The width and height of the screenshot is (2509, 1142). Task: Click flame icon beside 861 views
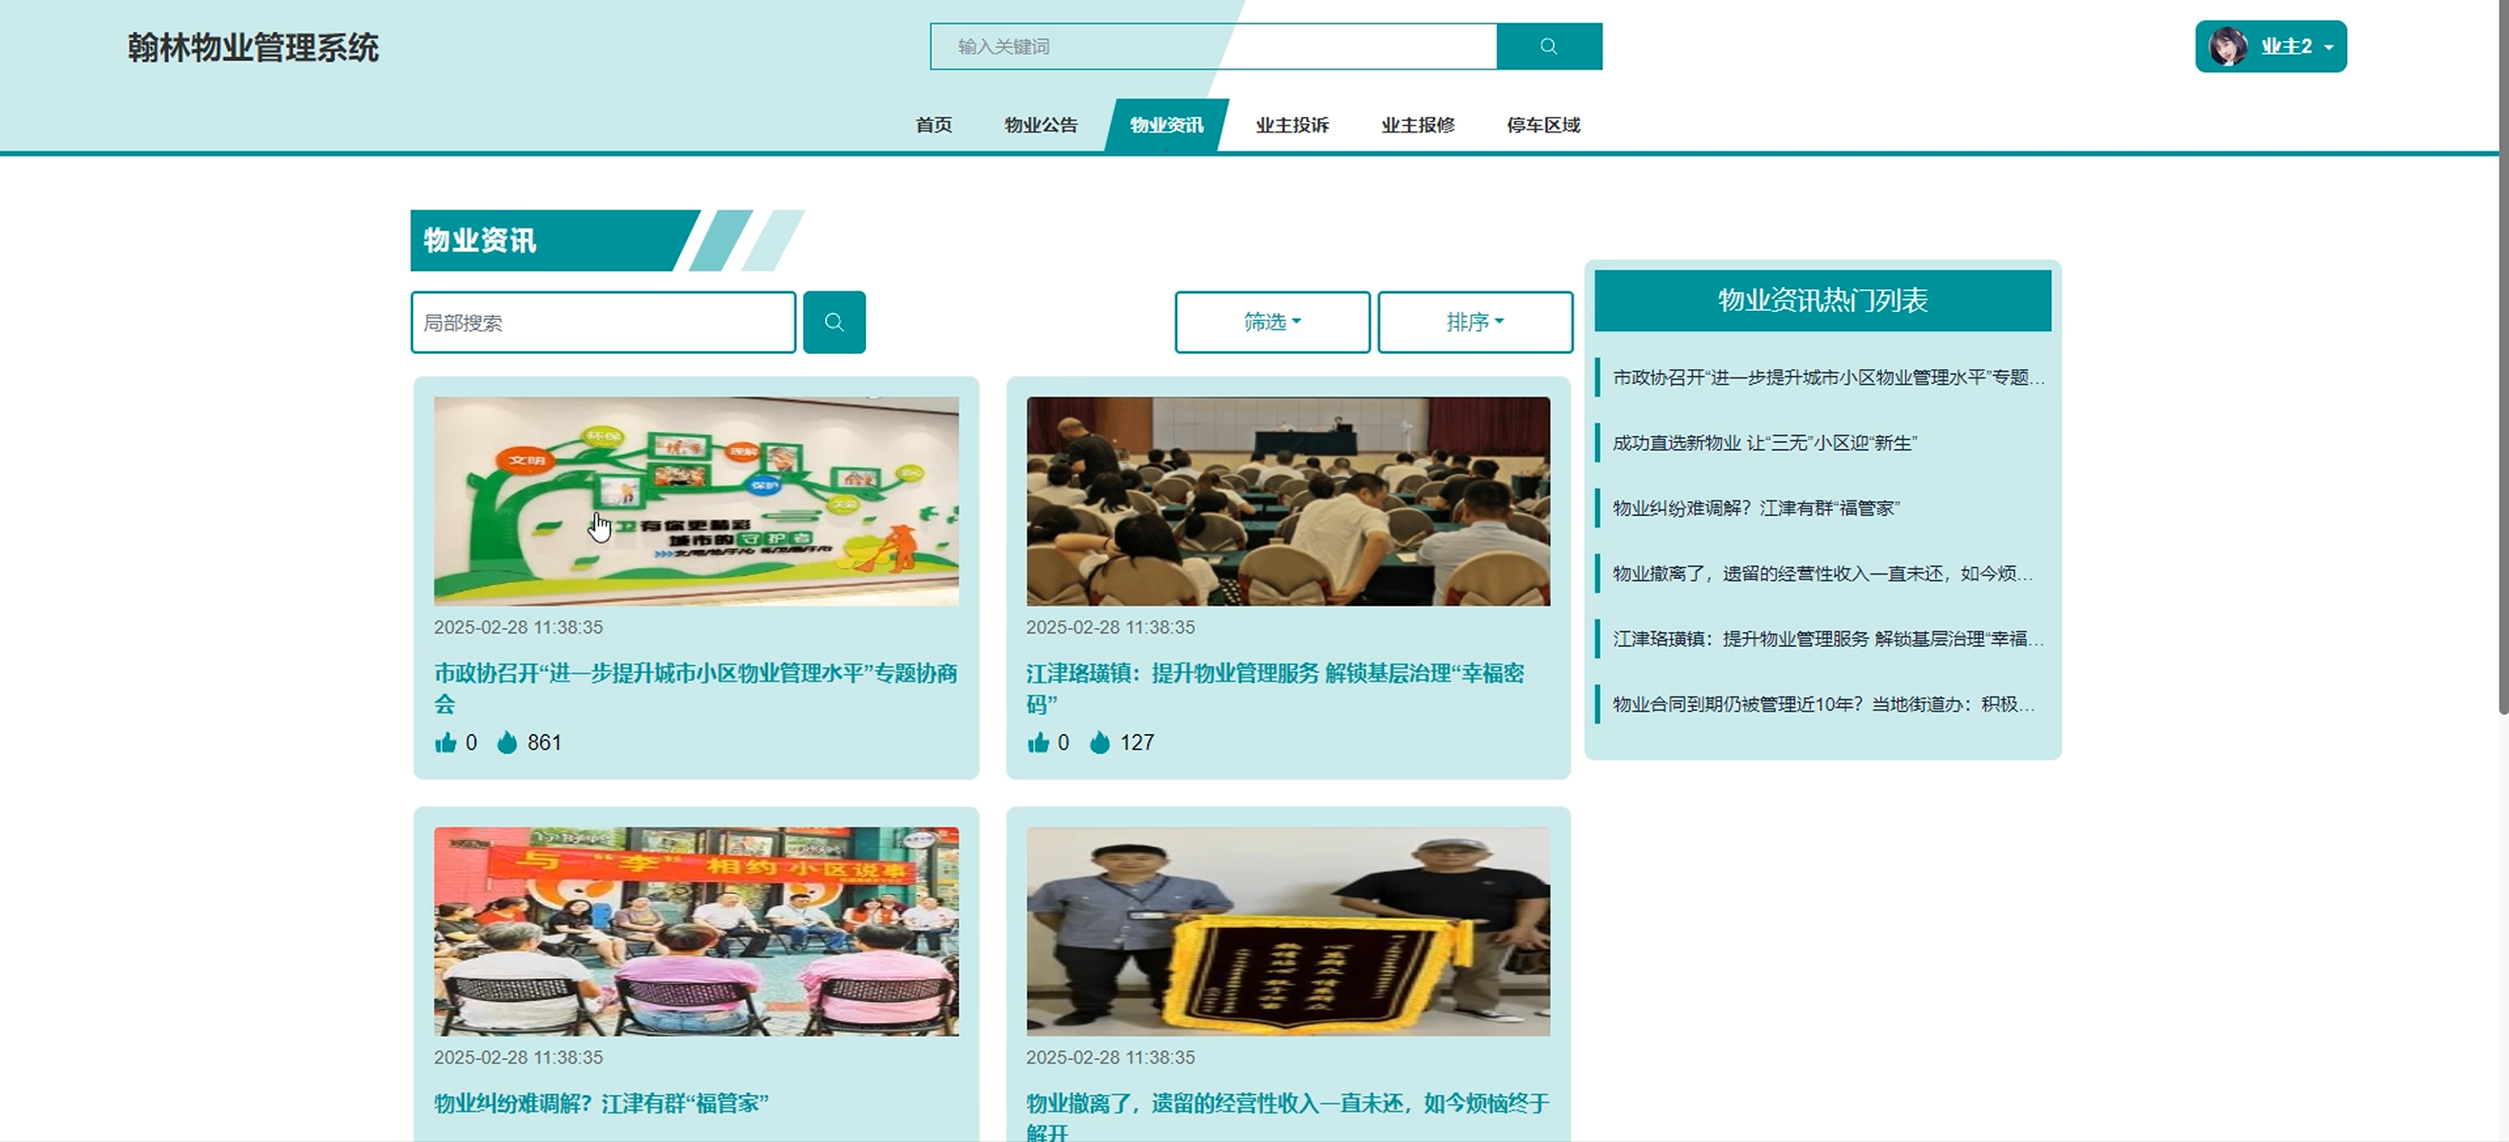(507, 743)
